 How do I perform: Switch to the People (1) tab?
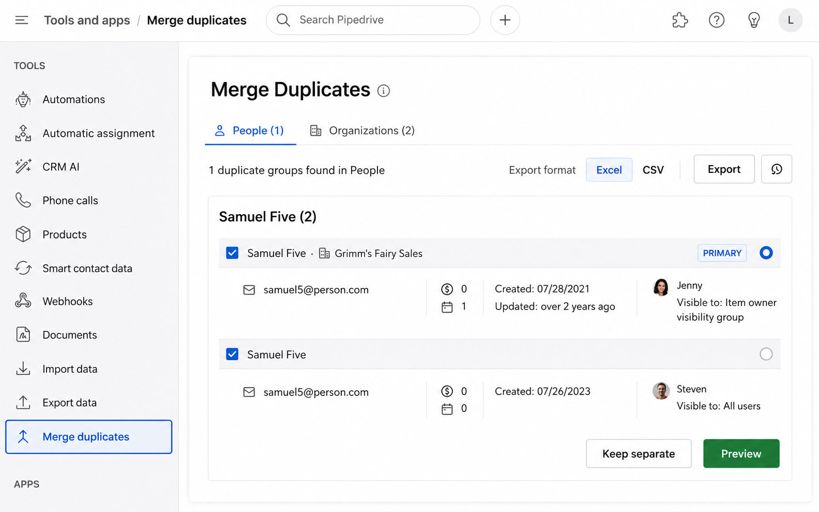click(250, 131)
